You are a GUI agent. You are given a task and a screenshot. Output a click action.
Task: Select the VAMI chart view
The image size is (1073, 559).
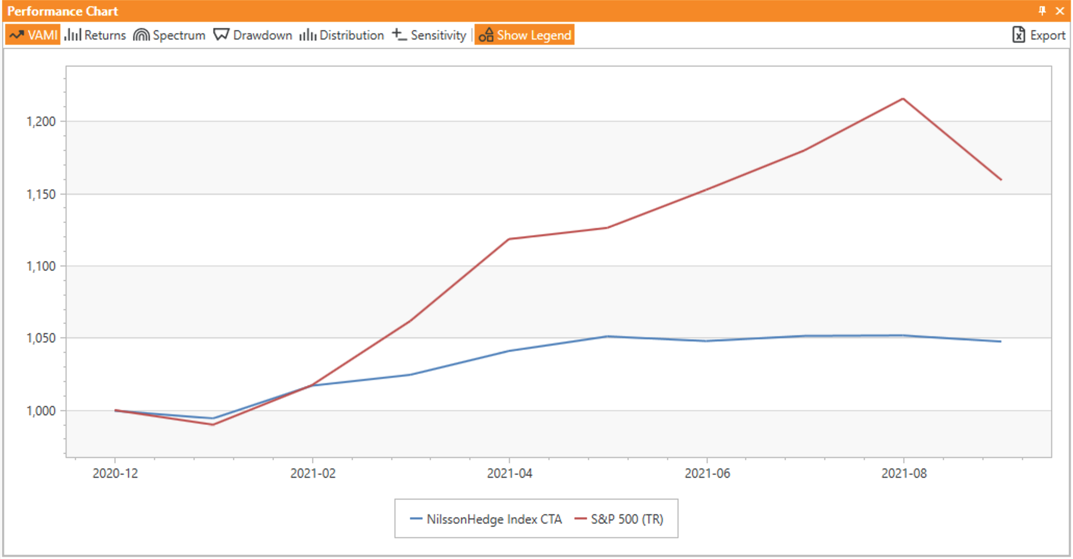33,35
